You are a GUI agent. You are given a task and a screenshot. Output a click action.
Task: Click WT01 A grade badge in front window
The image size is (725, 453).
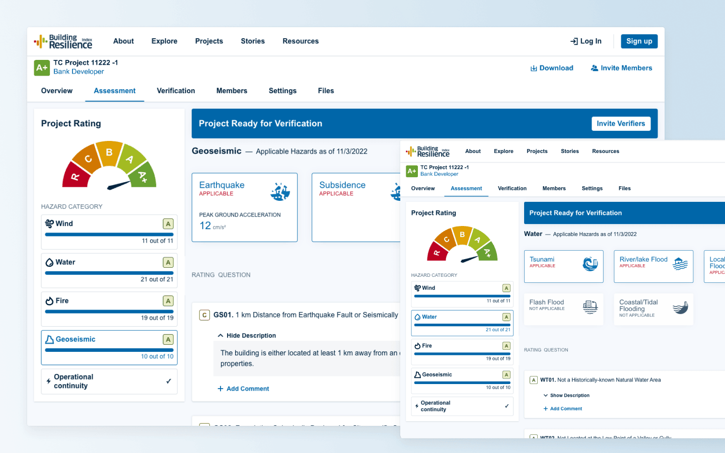pyautogui.click(x=534, y=380)
